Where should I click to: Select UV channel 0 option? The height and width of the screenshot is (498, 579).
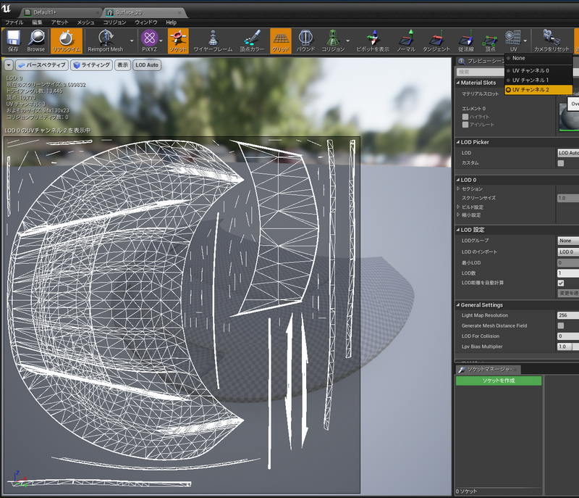538,70
